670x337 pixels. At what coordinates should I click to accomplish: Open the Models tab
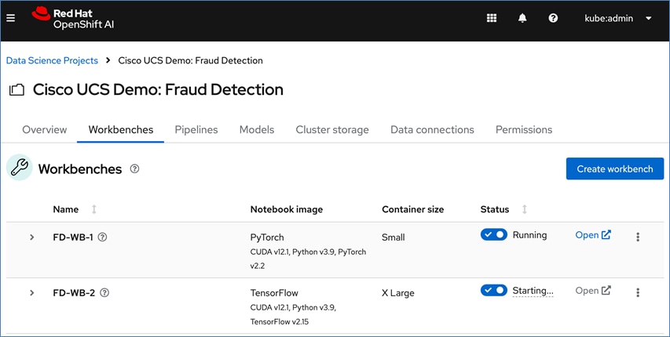pos(257,129)
